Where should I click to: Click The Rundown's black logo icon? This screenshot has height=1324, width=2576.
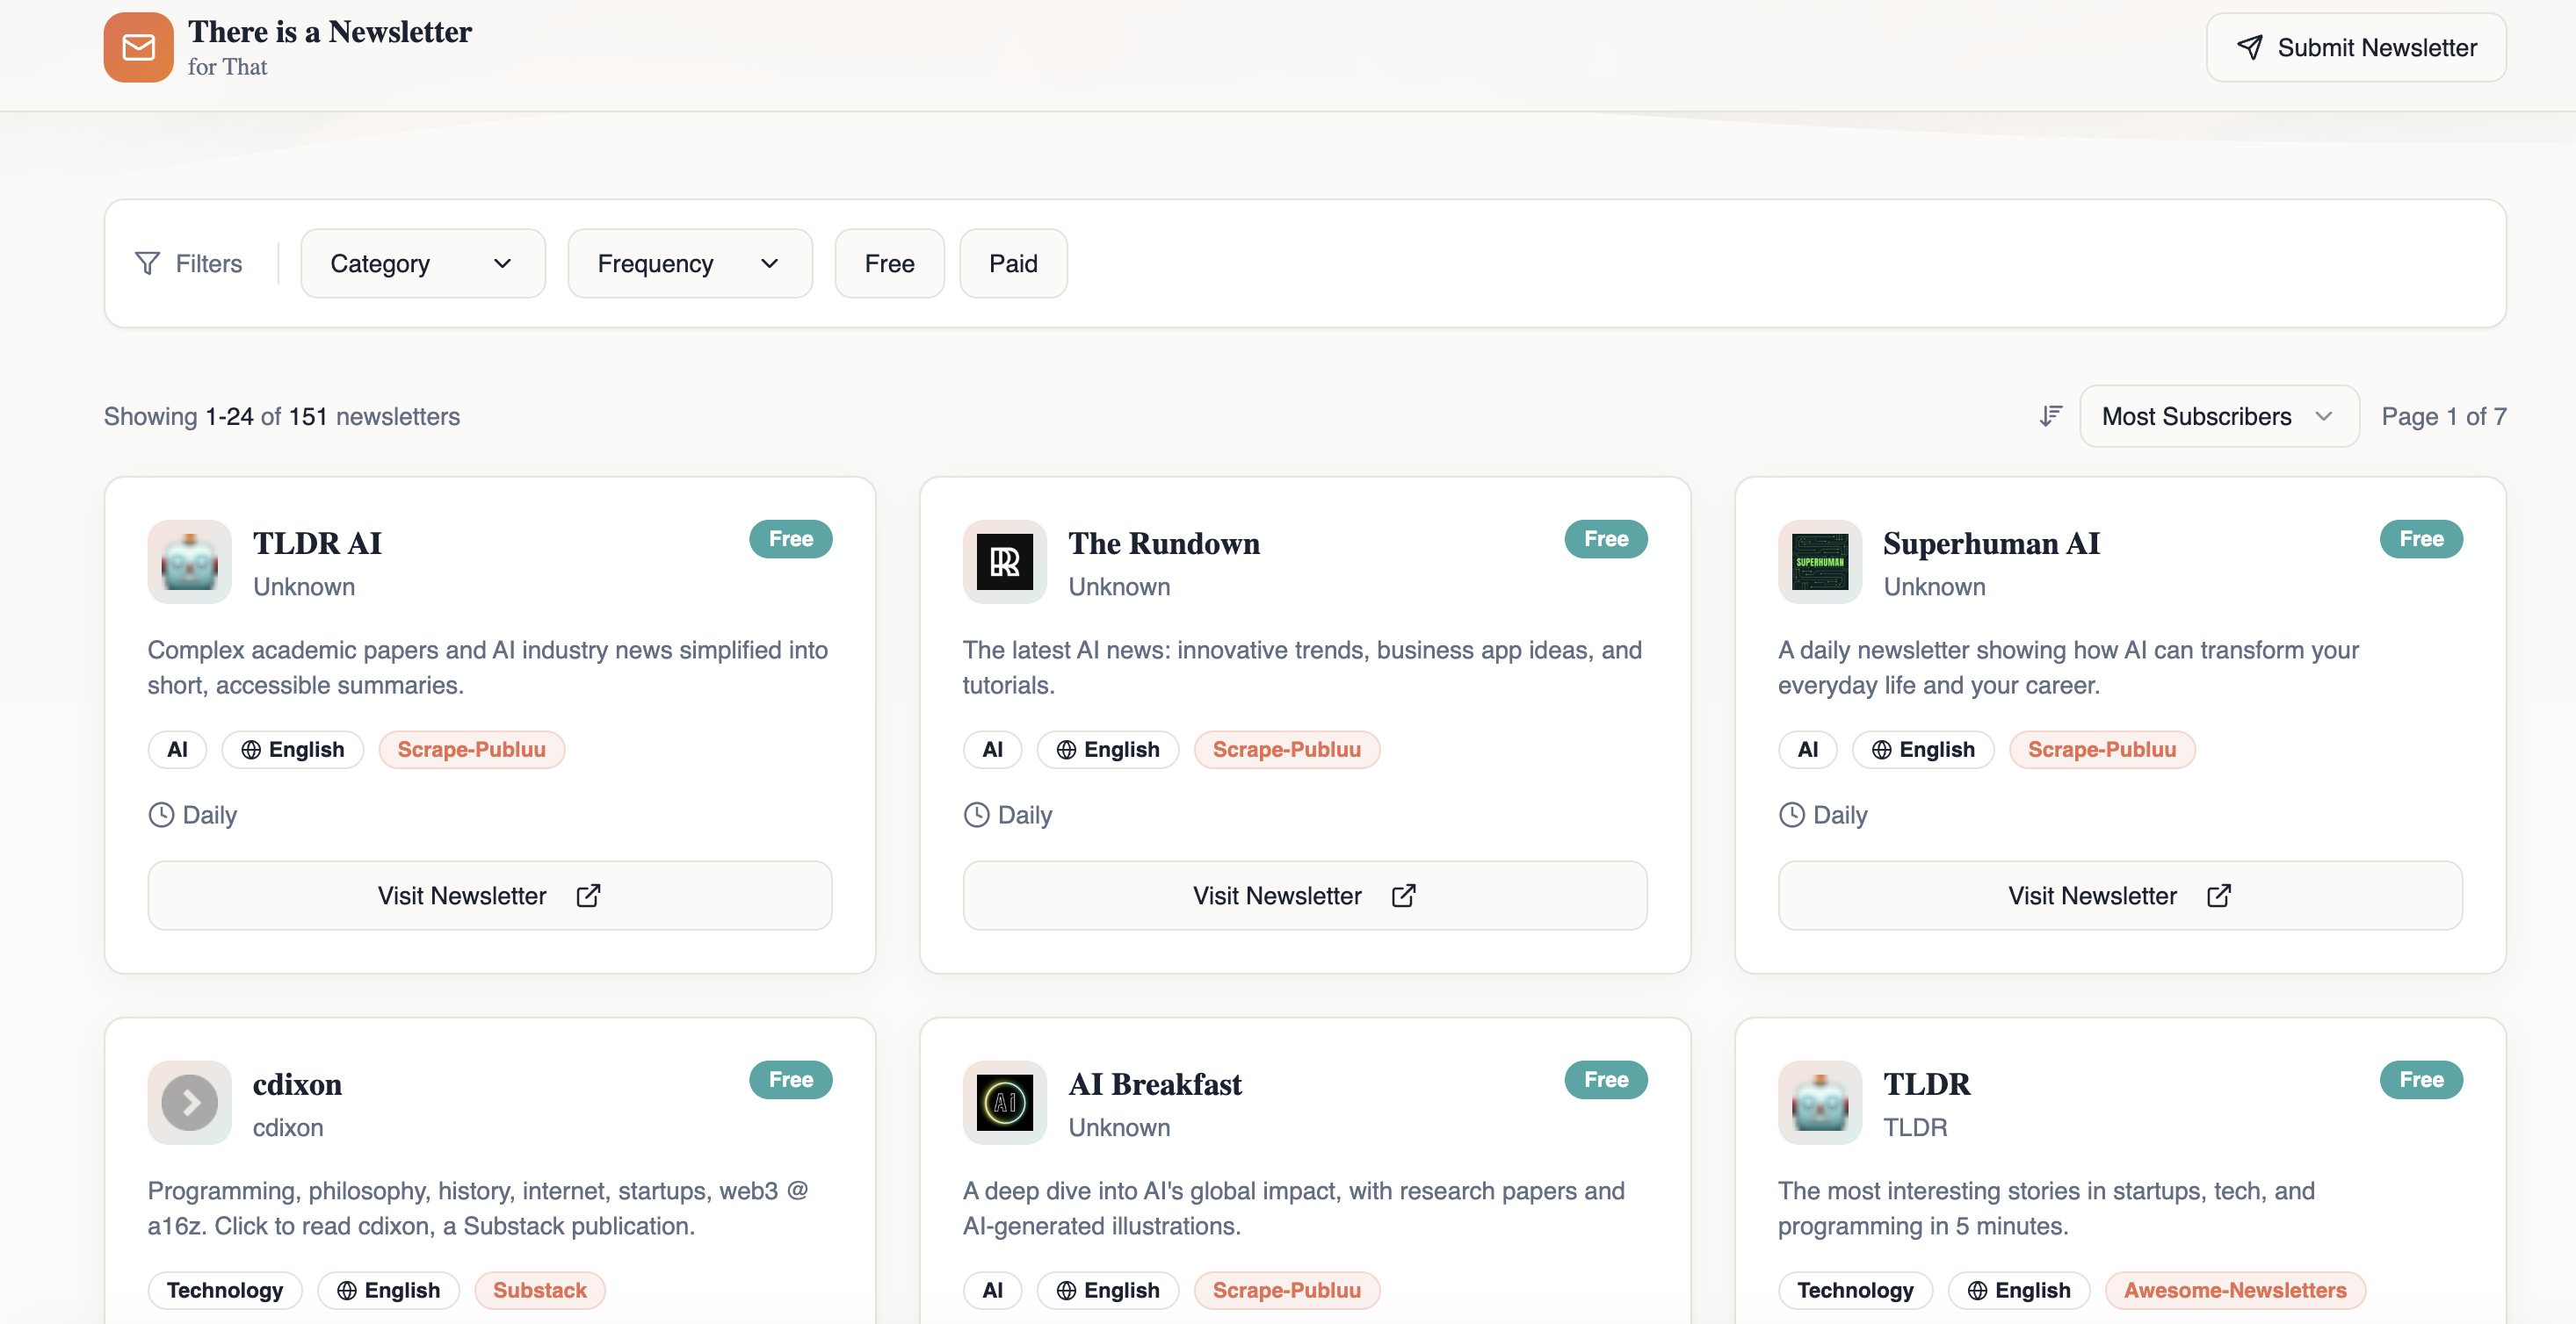(x=1004, y=562)
